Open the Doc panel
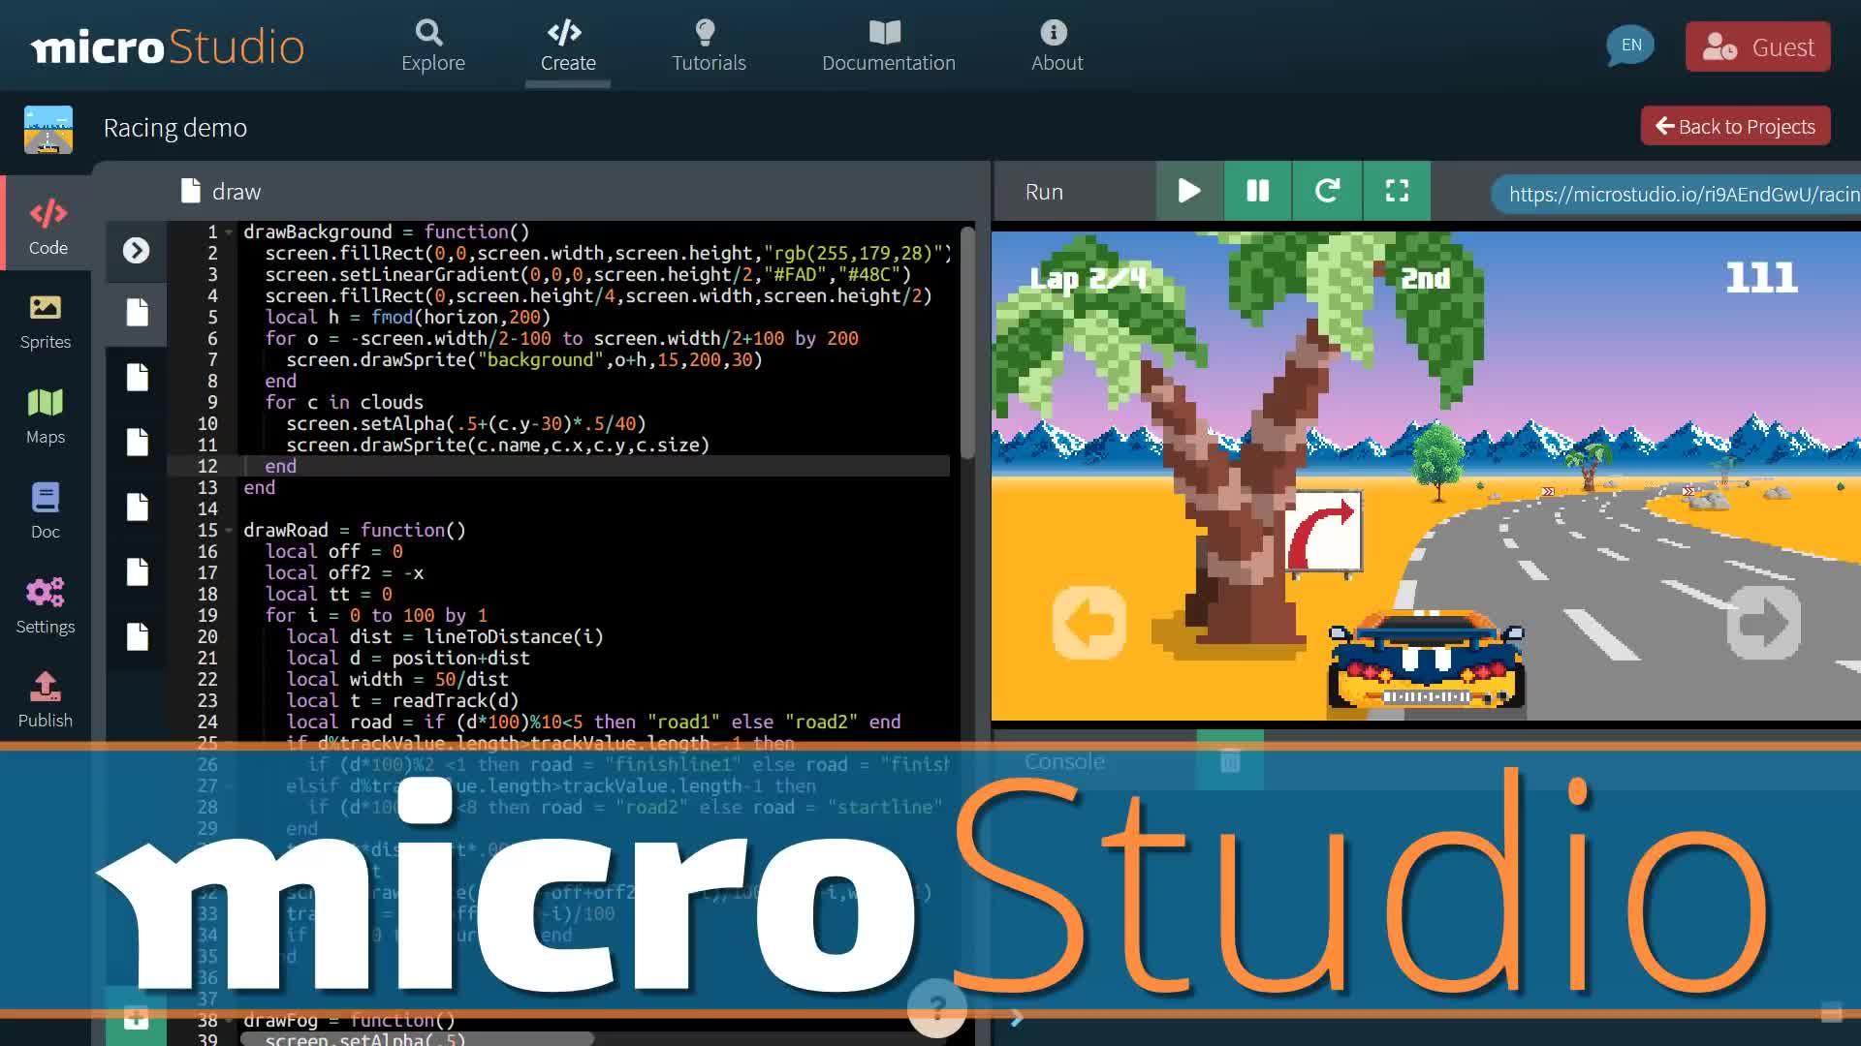 click(46, 508)
